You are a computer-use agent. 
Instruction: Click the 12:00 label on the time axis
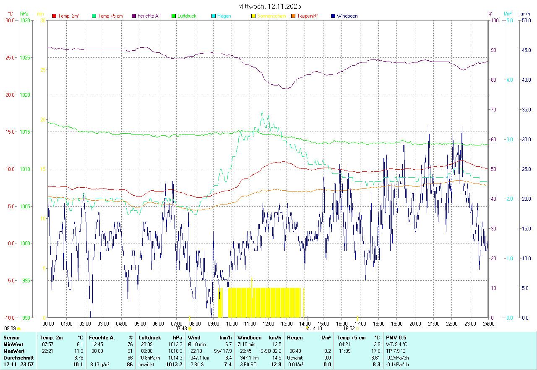coord(268,323)
